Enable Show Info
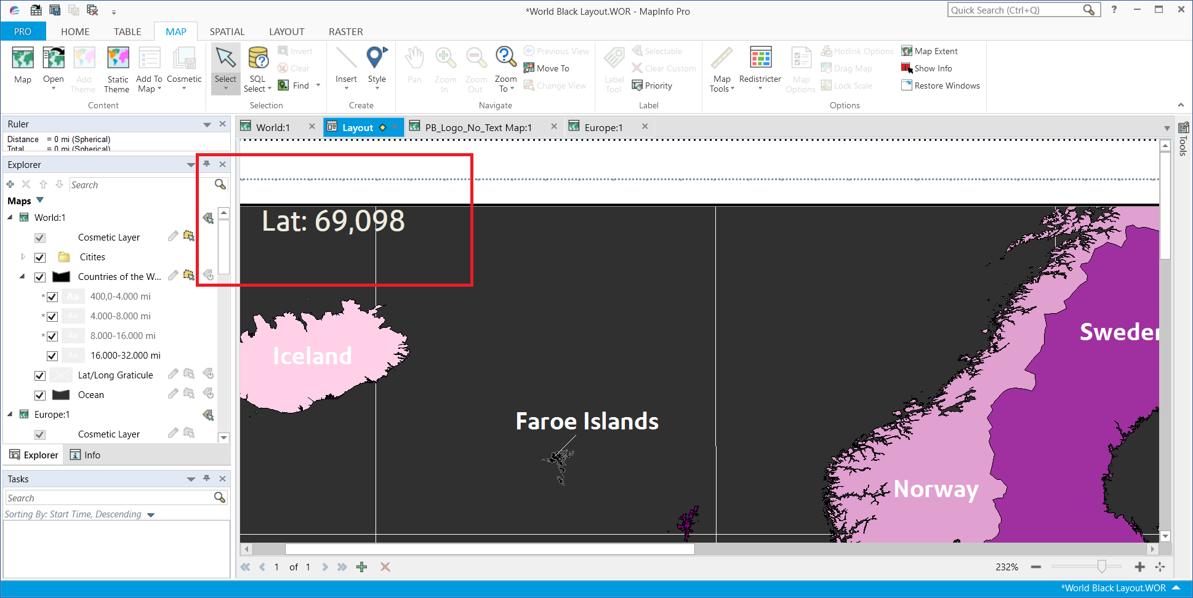Image resolution: width=1193 pixels, height=598 pixels. pos(907,68)
